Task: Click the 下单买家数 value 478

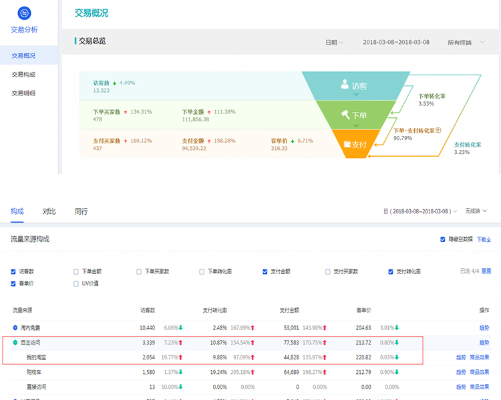Action: coord(98,119)
